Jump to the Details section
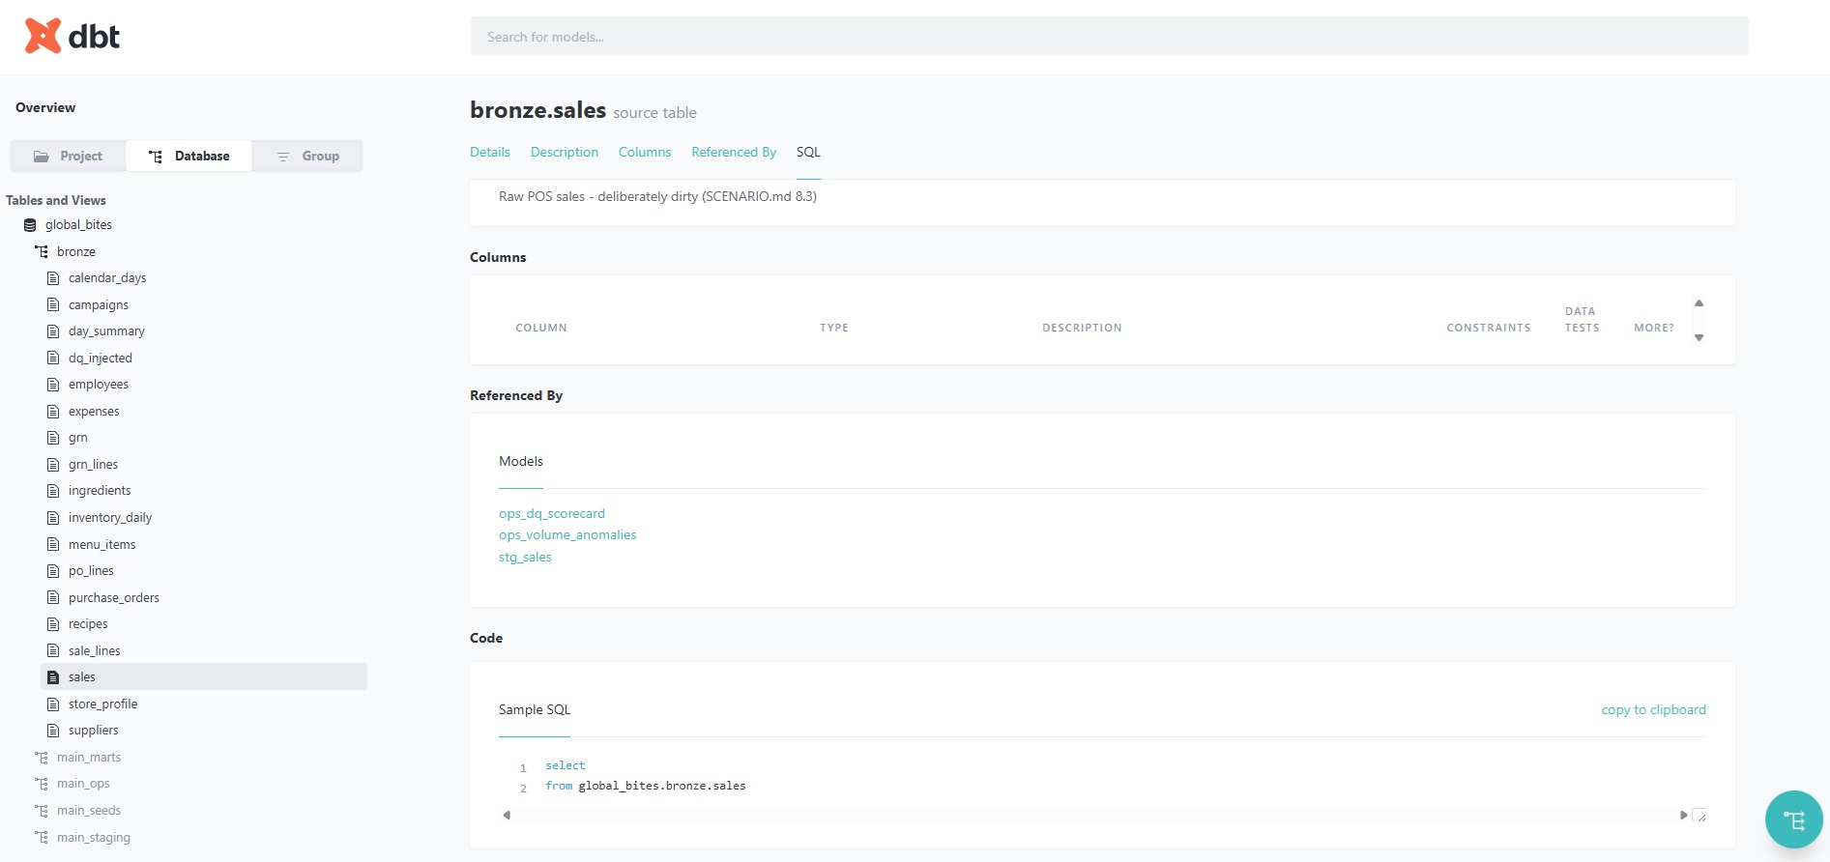1830x862 pixels. (x=490, y=153)
